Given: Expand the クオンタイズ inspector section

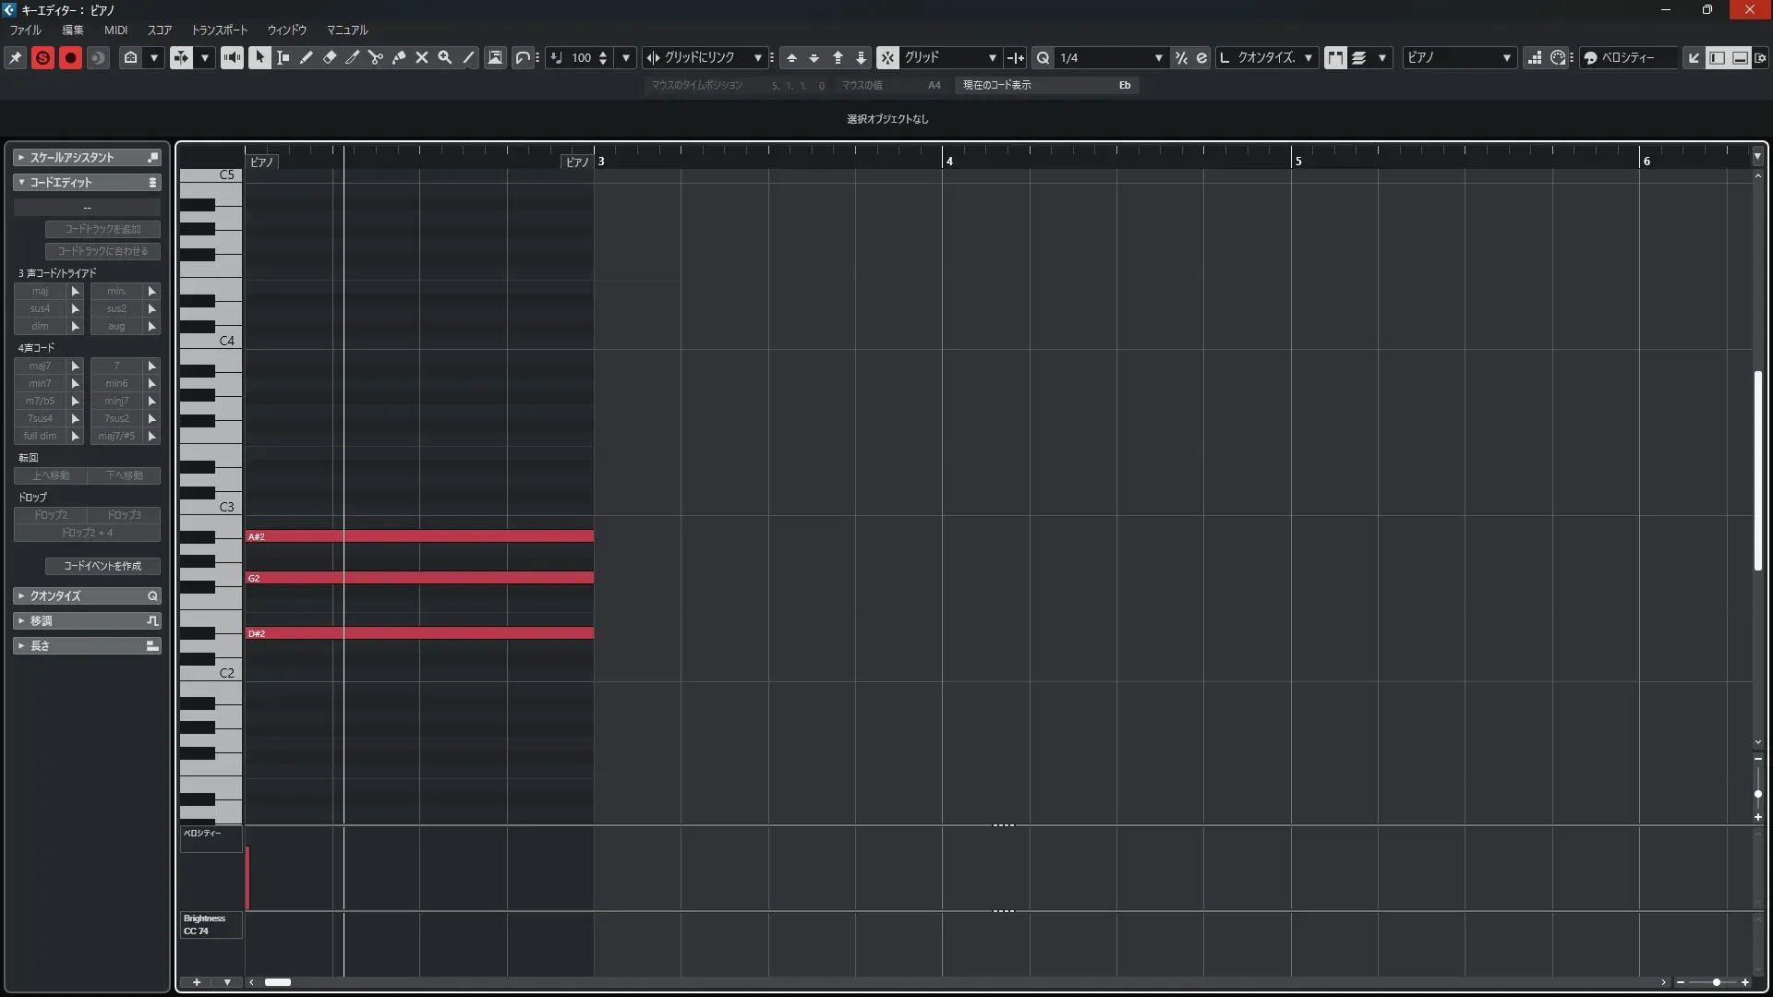Looking at the screenshot, I should coord(55,596).
